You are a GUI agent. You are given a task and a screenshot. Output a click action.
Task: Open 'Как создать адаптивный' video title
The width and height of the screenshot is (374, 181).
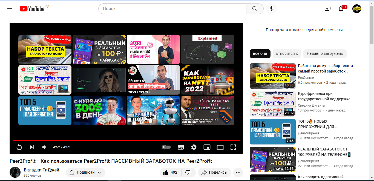[x=321, y=177]
